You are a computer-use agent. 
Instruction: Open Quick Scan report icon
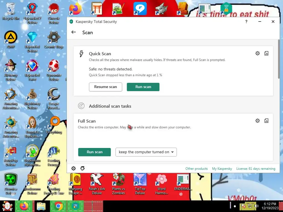click(266, 53)
